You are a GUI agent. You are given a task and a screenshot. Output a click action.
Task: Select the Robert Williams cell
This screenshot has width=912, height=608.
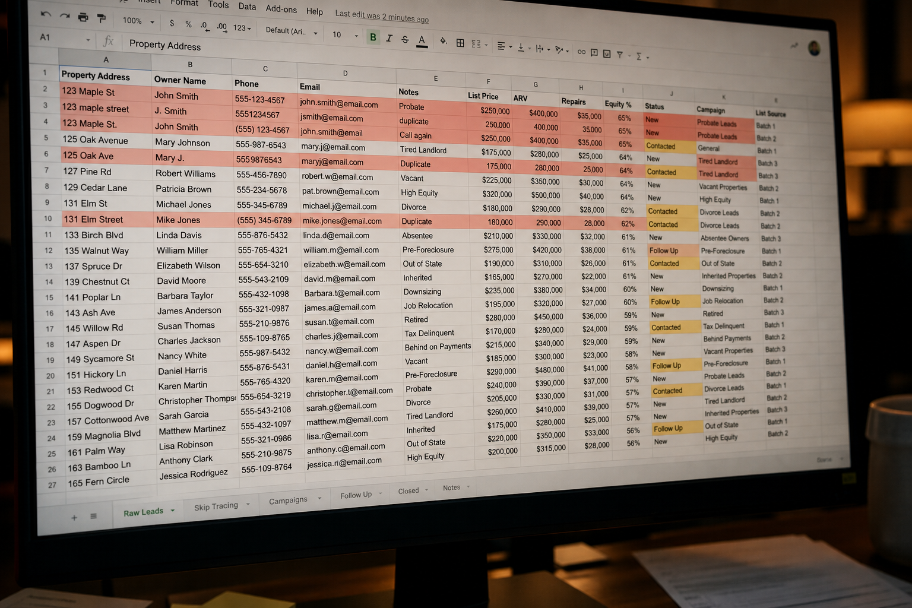click(194, 174)
